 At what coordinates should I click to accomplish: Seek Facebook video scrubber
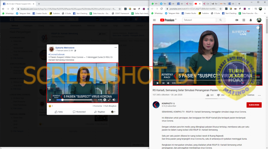[x=74, y=100]
